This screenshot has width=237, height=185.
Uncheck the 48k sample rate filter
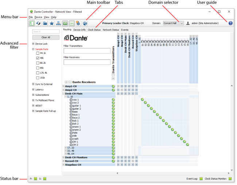(38, 58)
